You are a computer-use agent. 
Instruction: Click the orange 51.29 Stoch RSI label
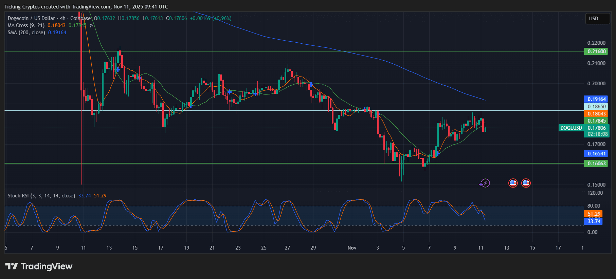coord(594,214)
